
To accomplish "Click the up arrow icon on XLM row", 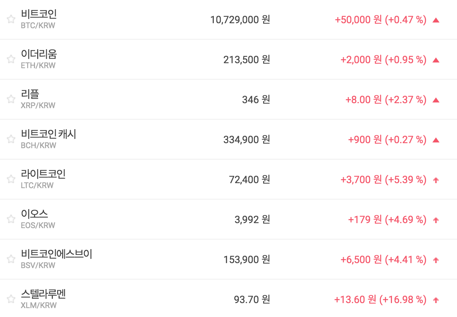I will pos(436,300).
